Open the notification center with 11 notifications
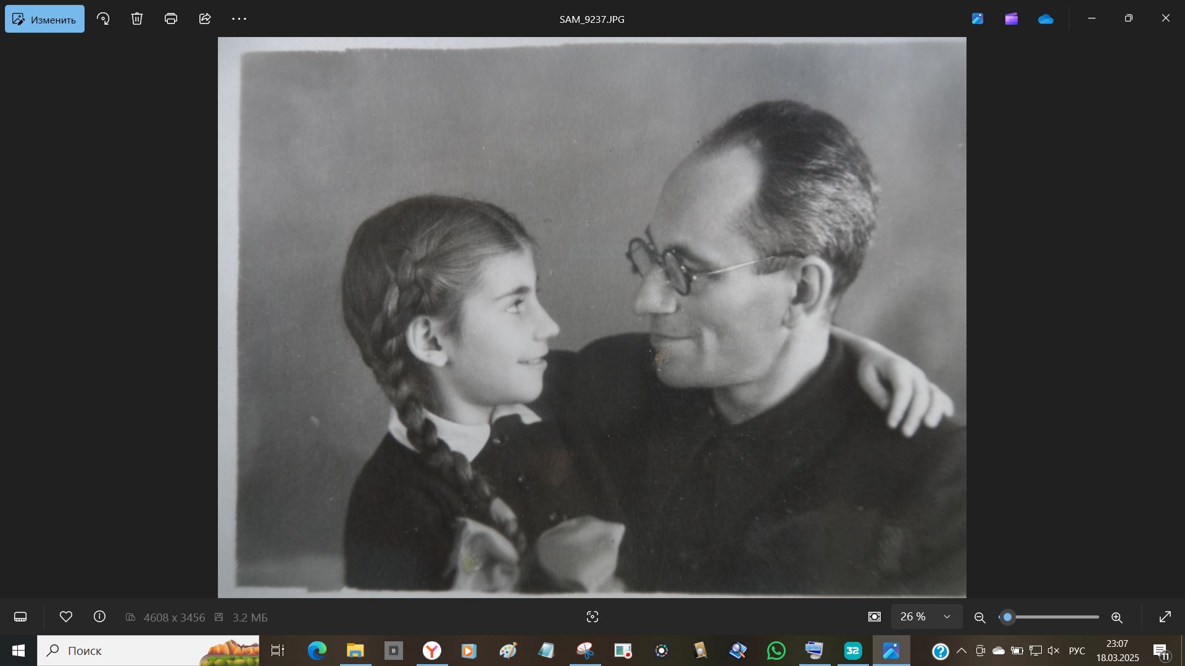The height and width of the screenshot is (666, 1185). pos(1161,651)
